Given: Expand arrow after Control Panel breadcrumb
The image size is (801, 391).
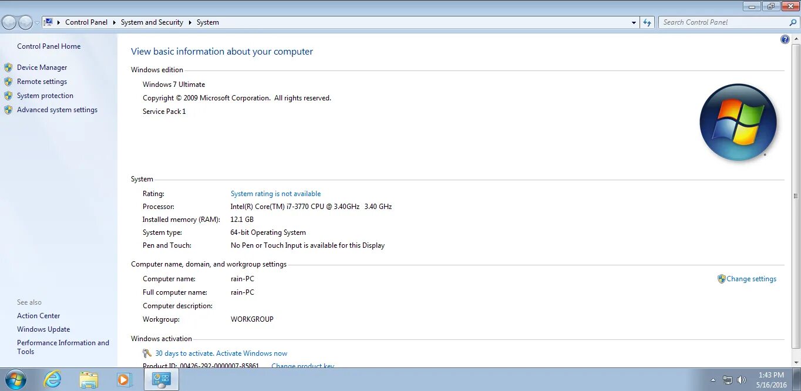Looking at the screenshot, I should 114,22.
